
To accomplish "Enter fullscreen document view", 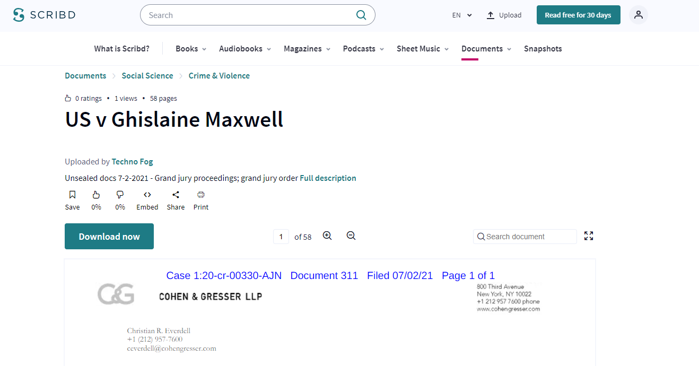I will (x=589, y=236).
